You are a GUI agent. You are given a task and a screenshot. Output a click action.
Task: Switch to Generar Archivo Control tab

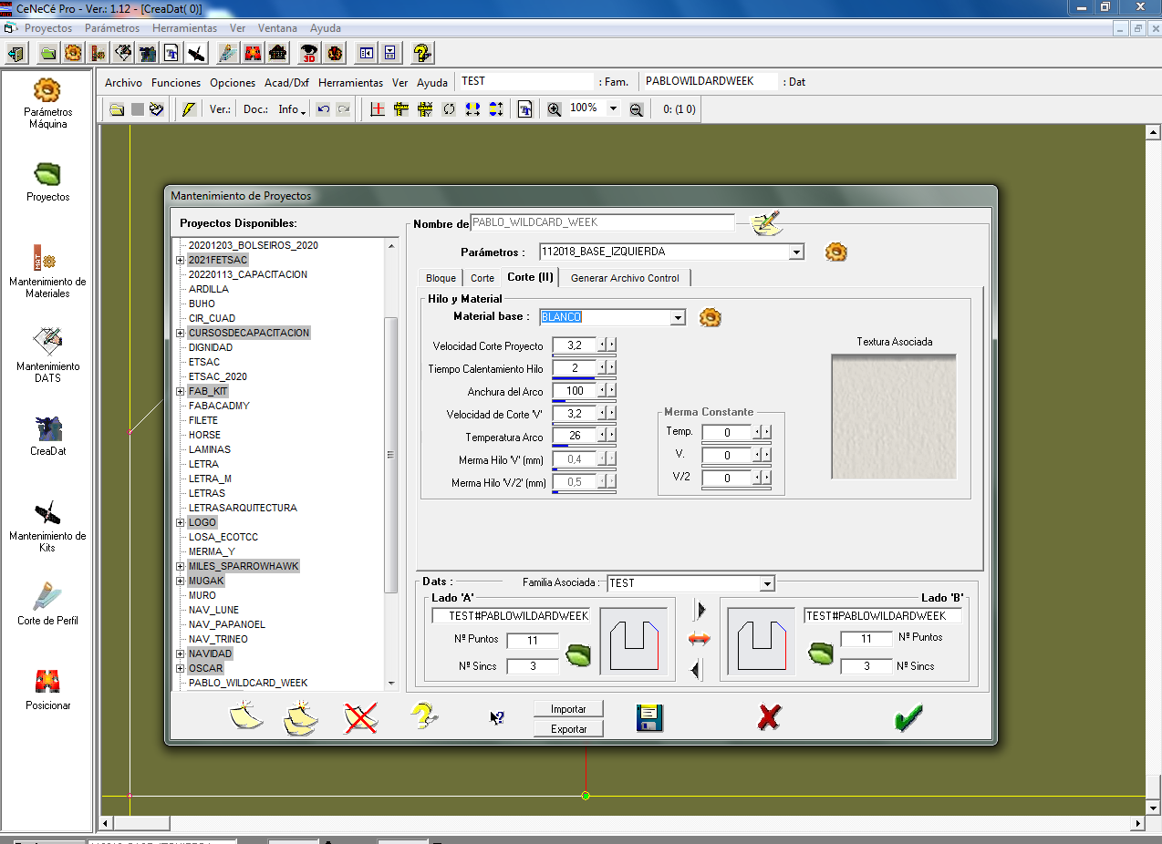(625, 278)
